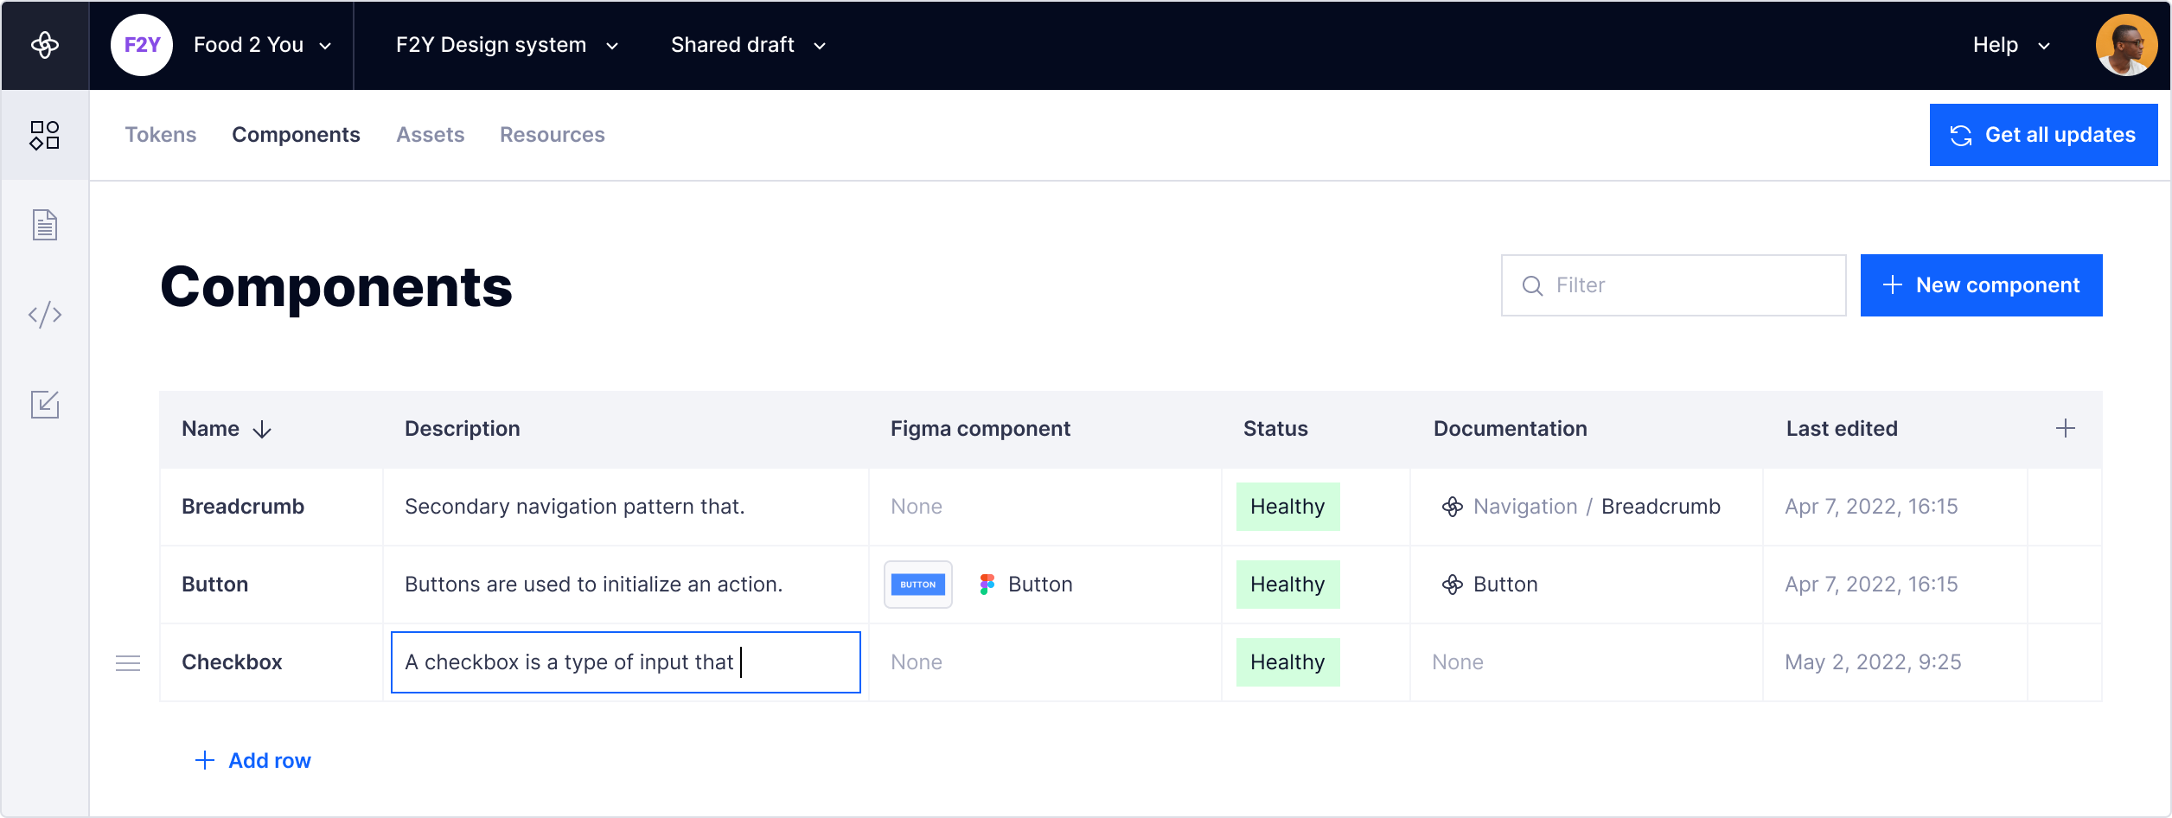Focus the Filter search field

click(x=1673, y=285)
